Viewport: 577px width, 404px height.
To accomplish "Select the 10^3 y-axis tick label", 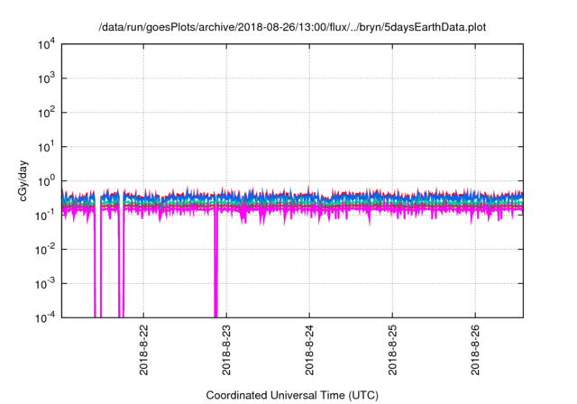I will pyautogui.click(x=46, y=78).
